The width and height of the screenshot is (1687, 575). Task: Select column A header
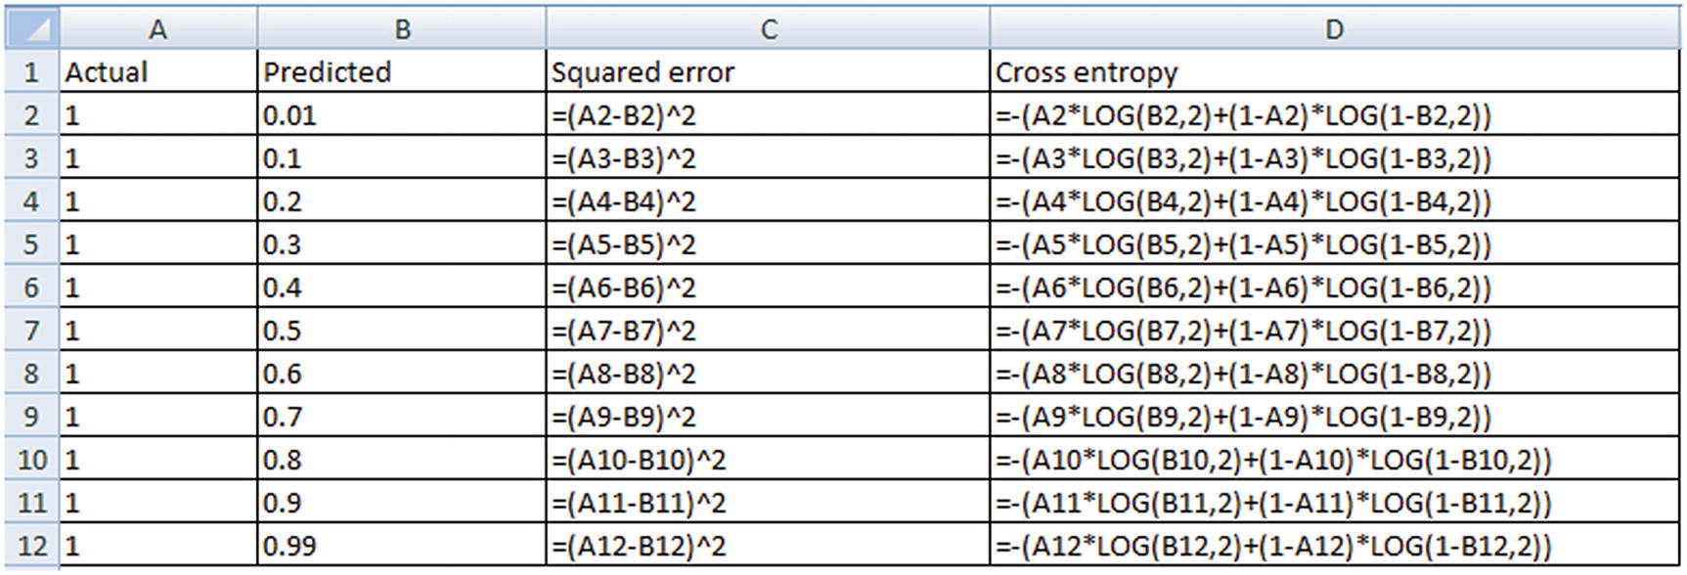point(158,29)
